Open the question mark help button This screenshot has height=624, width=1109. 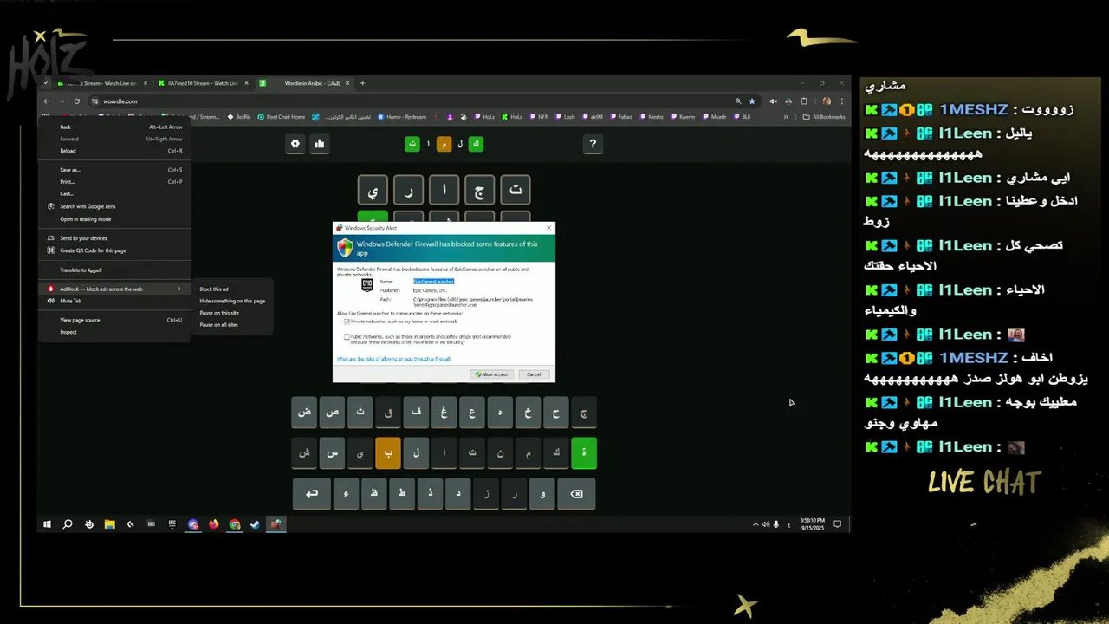(x=593, y=144)
